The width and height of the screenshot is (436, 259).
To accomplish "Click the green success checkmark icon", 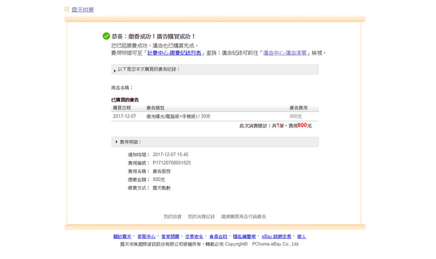I will [x=106, y=36].
